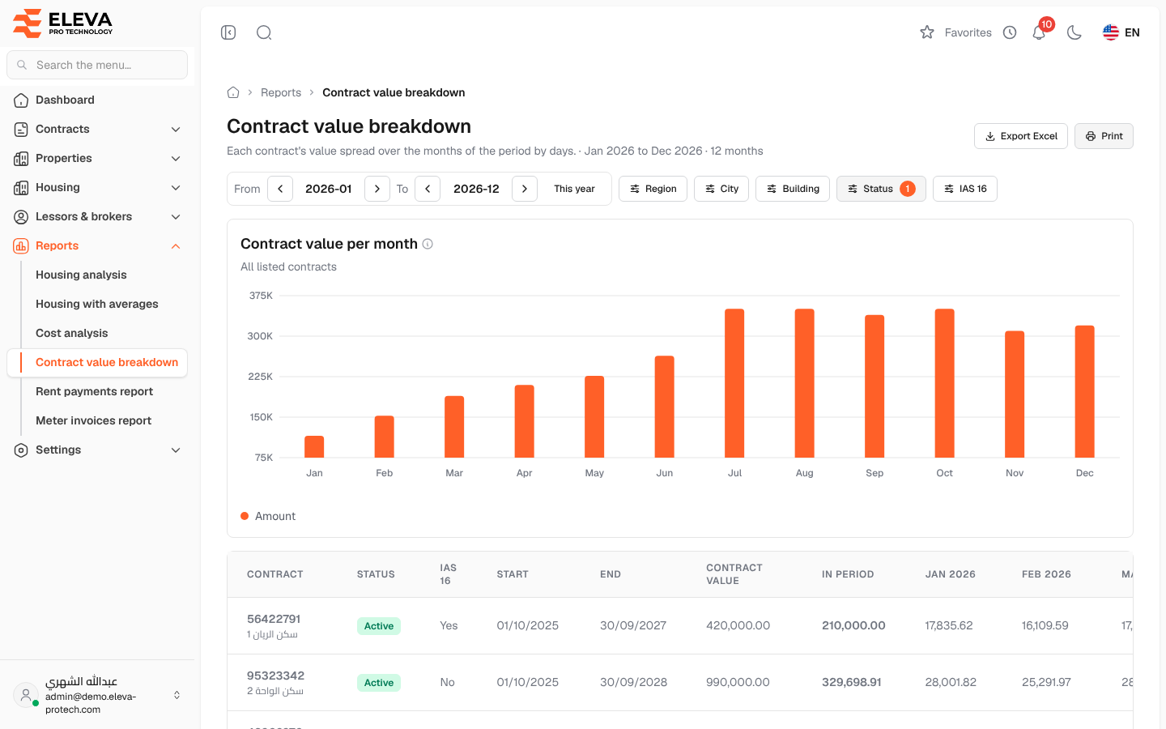Step From month back one
This screenshot has width=1166, height=729.
pos(280,189)
